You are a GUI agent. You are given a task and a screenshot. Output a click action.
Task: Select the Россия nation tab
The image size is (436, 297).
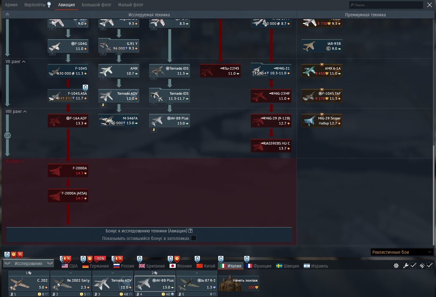click(123, 266)
